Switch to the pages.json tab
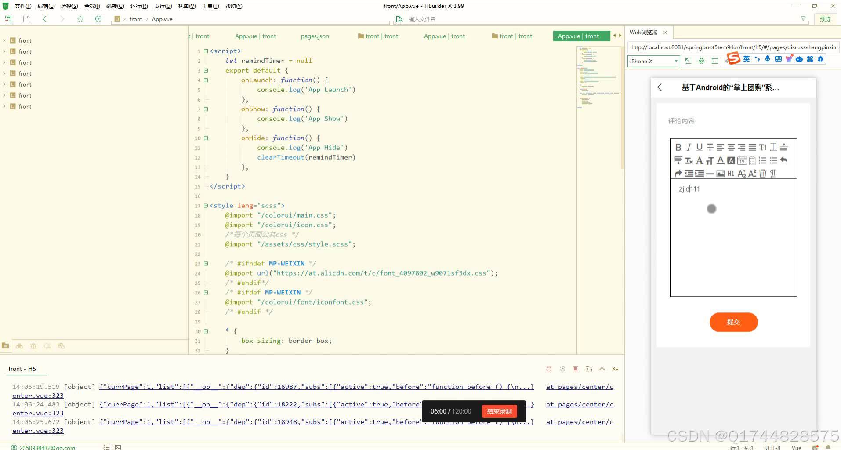The width and height of the screenshot is (841, 450). pyautogui.click(x=315, y=36)
